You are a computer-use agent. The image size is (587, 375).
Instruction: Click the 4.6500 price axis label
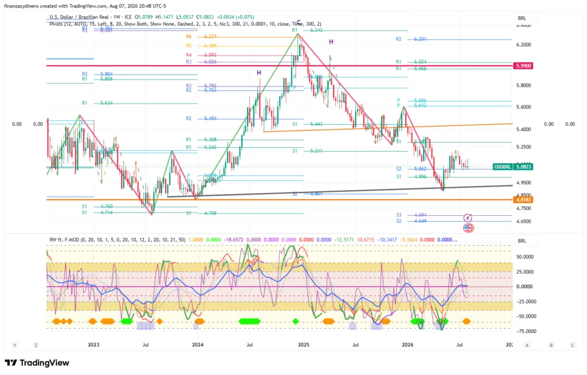[x=523, y=222]
